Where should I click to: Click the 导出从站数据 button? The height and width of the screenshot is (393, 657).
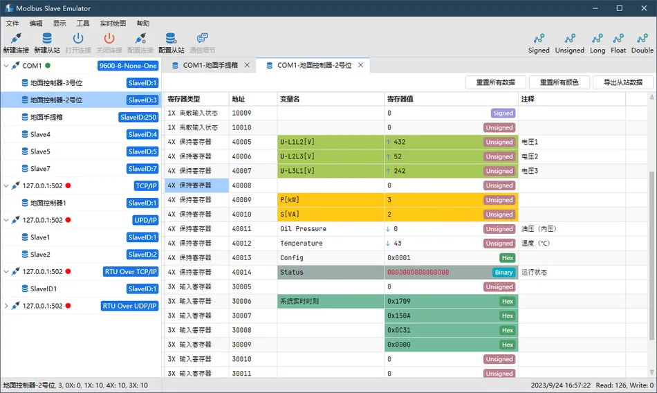point(622,82)
